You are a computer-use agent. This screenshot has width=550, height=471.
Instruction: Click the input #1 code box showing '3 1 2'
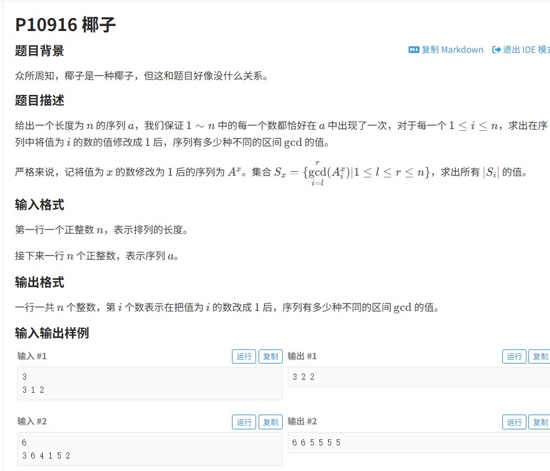[150, 384]
